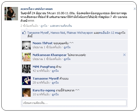Image resolution: width=138 pixels, height=112 pixels.
Task: Like Noom ThPost's comment
Action: tap(67, 47)
